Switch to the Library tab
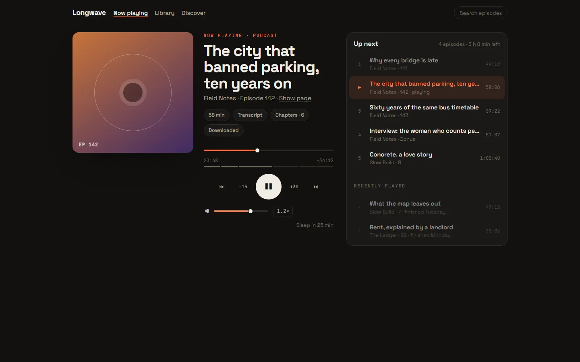The width and height of the screenshot is (580, 362). 165,13
